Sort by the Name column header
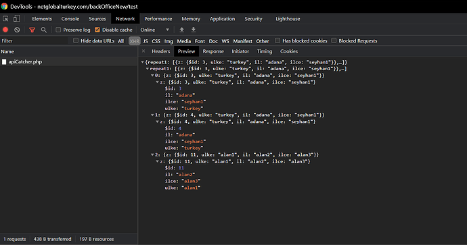Image resolution: width=467 pixels, height=245 pixels. 68,52
